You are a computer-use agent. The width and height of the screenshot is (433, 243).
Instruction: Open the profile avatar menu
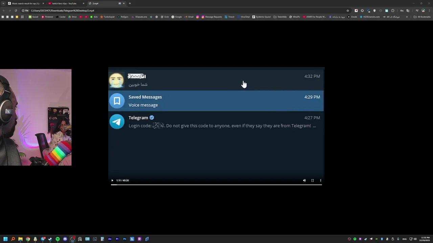[423, 10]
